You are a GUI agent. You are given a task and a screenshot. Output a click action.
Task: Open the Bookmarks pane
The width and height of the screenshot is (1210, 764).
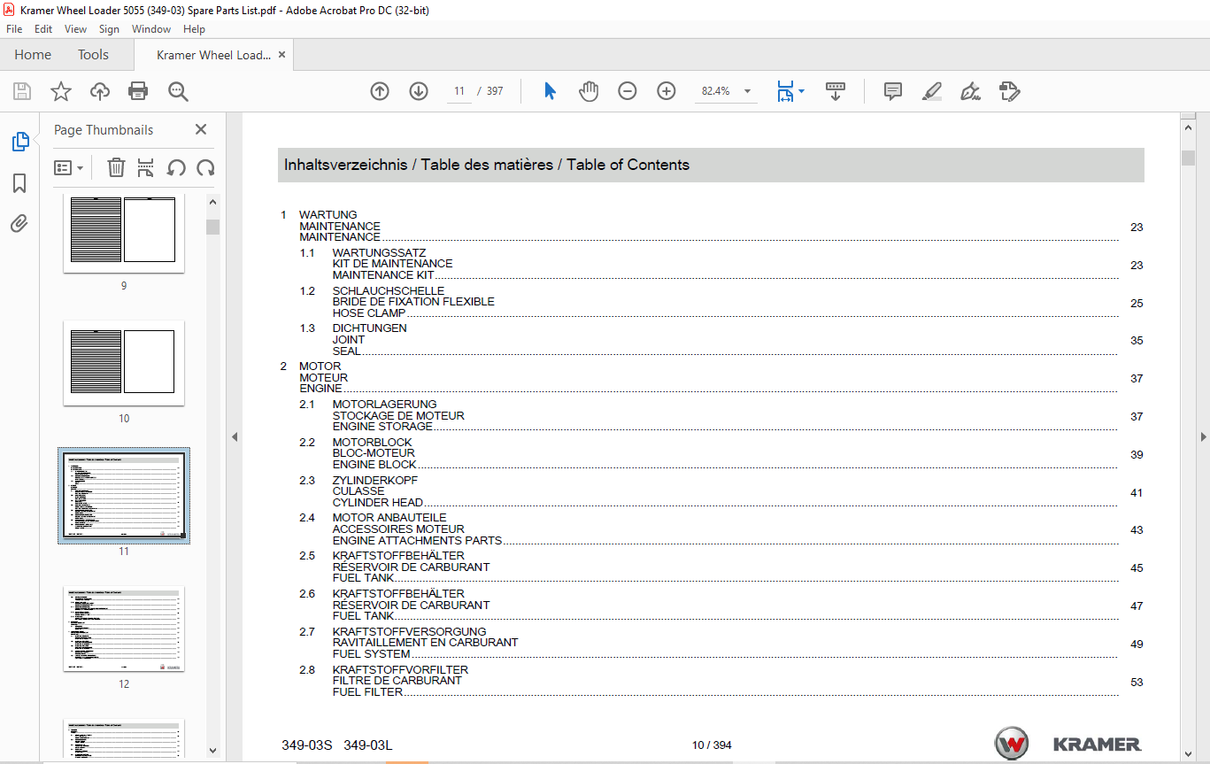click(x=19, y=183)
